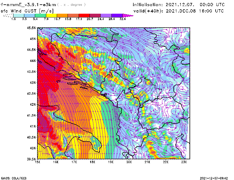Click the legend value '28.4'
Screen dimensions: 234x180
(112, 19)
